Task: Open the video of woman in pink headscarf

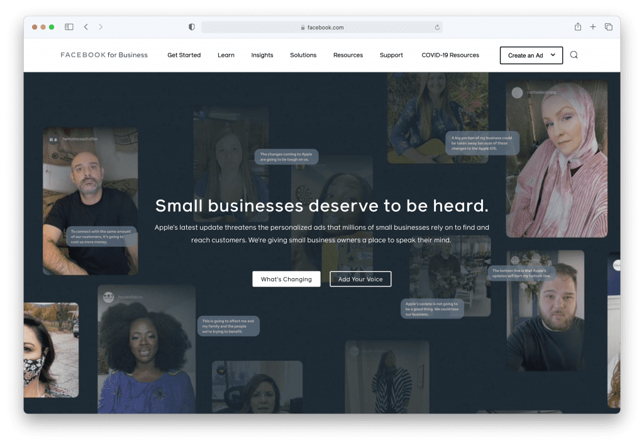Action: tap(557, 159)
